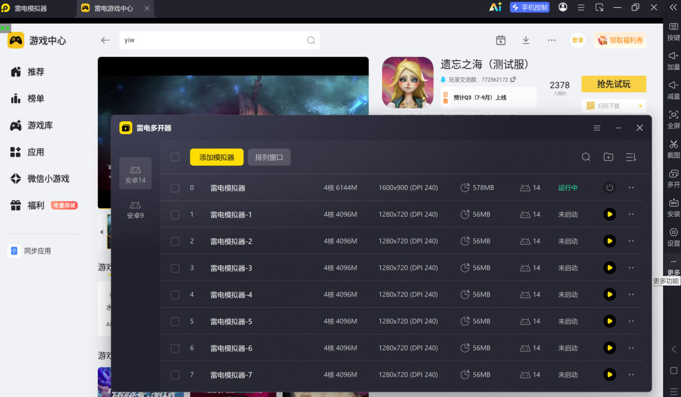The height and width of the screenshot is (397, 681).
Task: Take a screenshot with 截图 scissors icon
Action: pyautogui.click(x=673, y=149)
